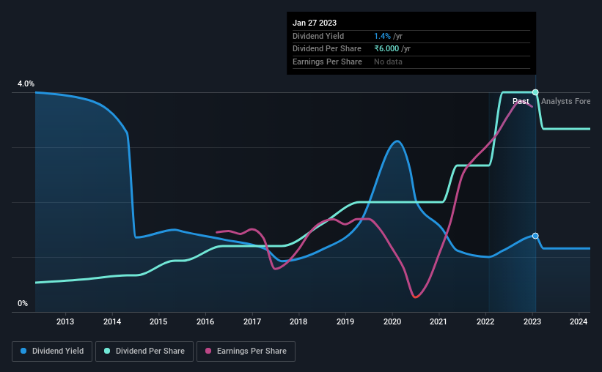This screenshot has height=372, width=602.
Task: Click the 'Analysts Fore' forecast label
Action: click(565, 101)
